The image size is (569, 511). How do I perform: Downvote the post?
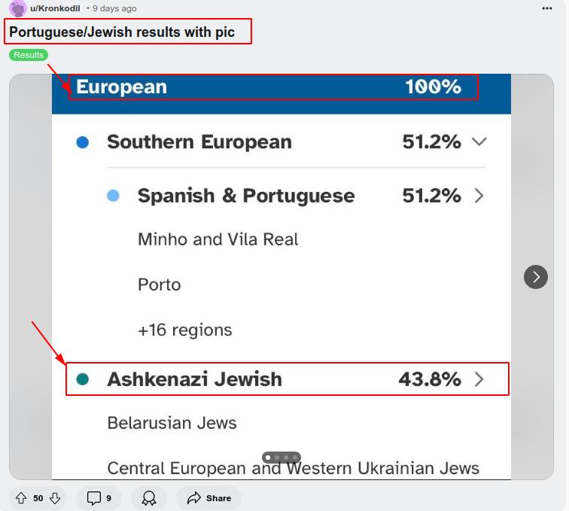pos(55,498)
